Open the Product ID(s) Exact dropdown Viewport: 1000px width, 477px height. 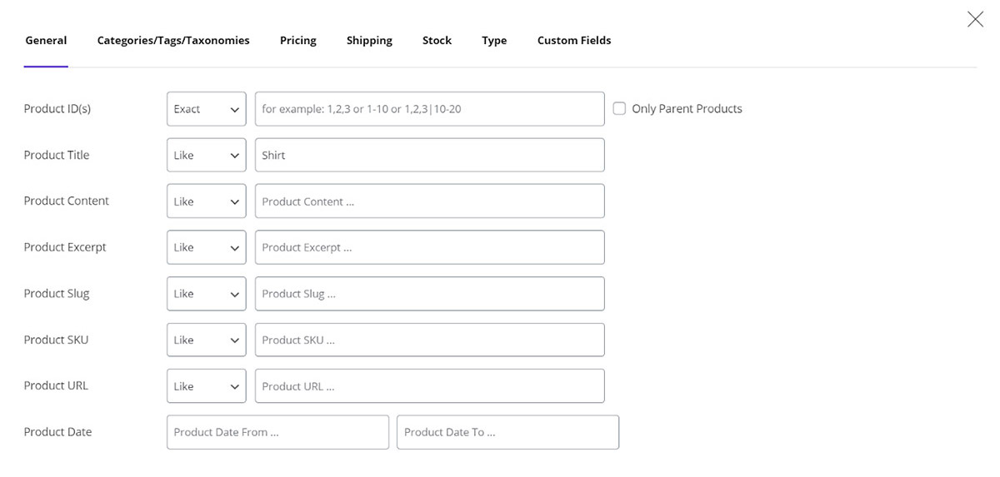point(206,109)
